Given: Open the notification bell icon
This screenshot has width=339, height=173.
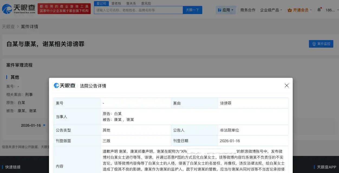Looking at the screenshot, I should click(319, 10).
